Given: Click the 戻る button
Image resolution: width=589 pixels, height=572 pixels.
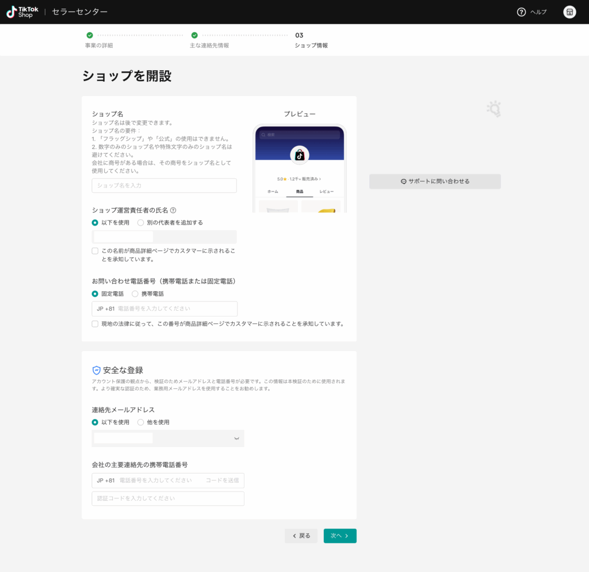Looking at the screenshot, I should [x=301, y=536].
